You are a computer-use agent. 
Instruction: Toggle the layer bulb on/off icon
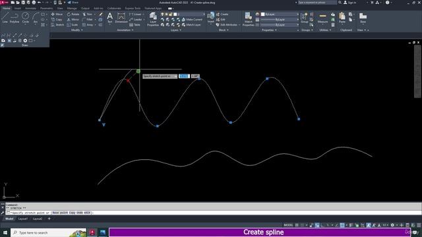point(162,14)
